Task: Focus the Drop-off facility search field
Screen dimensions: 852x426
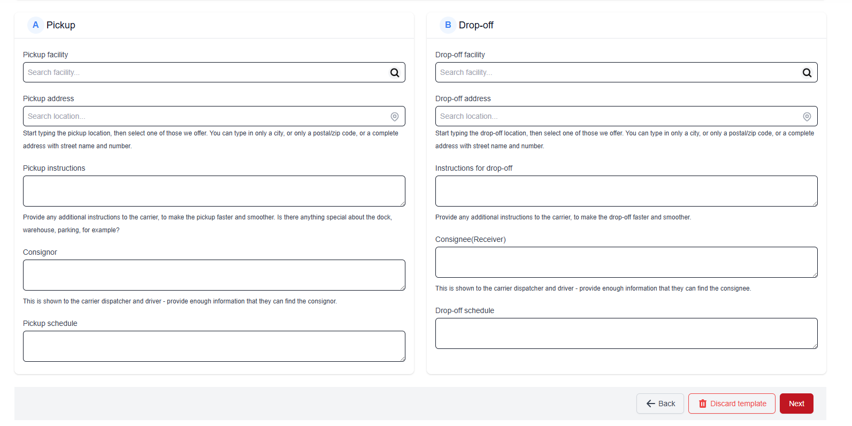Action: [x=626, y=72]
